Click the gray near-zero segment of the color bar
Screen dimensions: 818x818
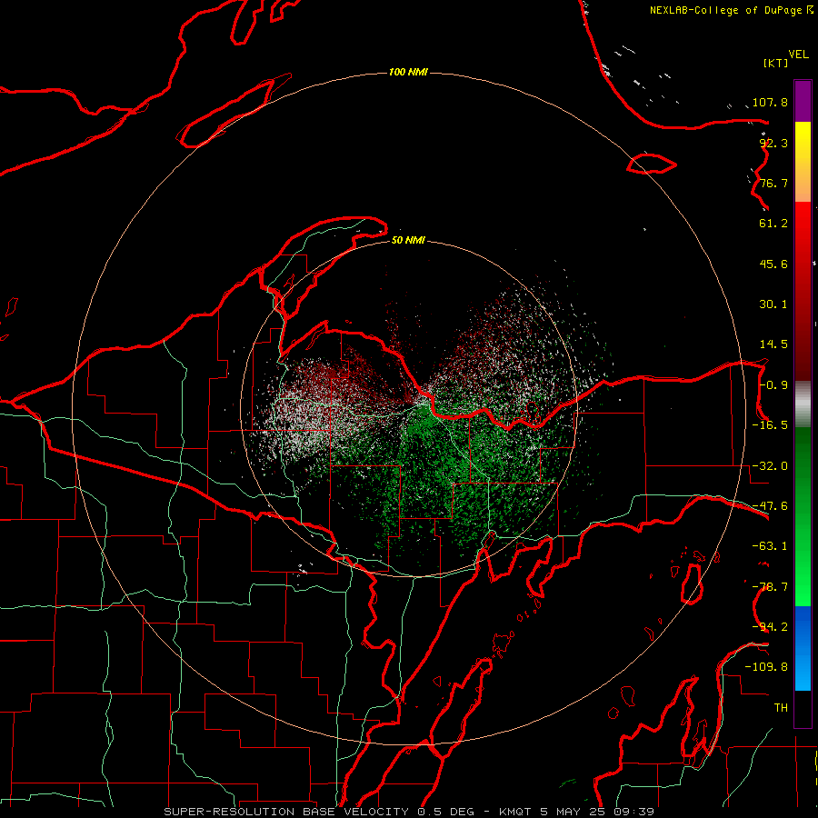click(x=803, y=404)
